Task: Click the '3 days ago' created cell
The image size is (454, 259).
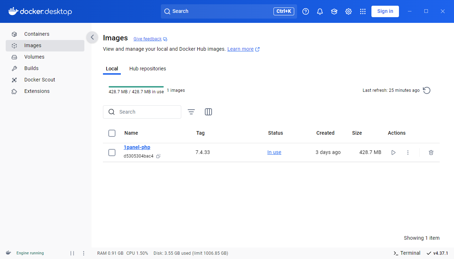Action: [x=328, y=153]
